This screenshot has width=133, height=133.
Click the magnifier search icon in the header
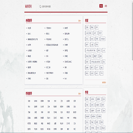[x=40, y=7]
